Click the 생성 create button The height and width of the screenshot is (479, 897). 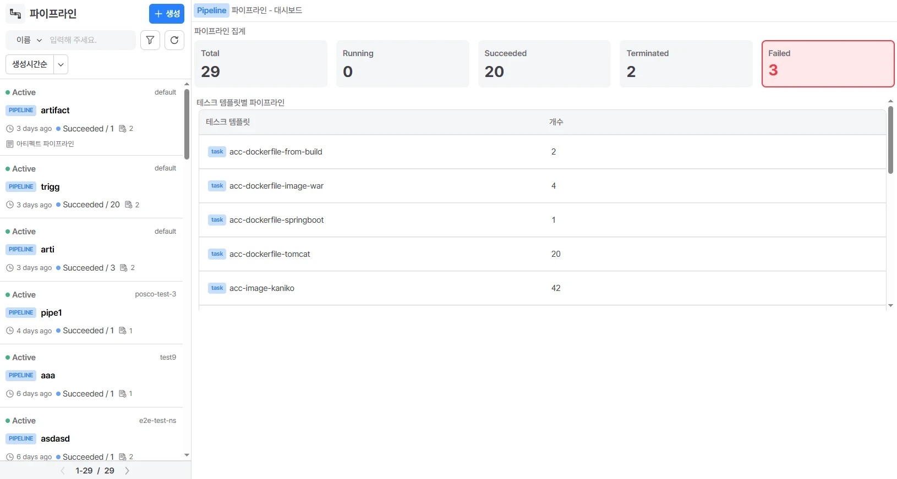point(167,14)
